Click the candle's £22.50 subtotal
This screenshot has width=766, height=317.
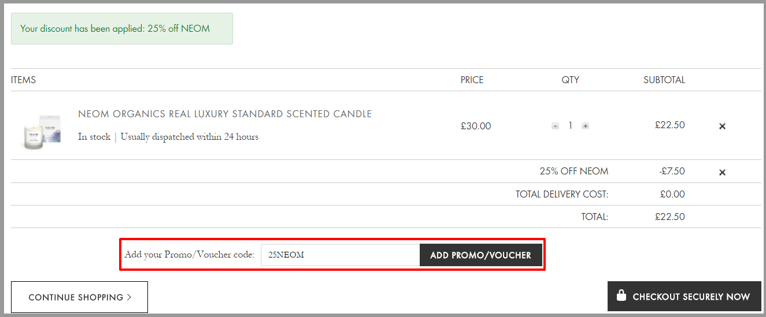(670, 125)
